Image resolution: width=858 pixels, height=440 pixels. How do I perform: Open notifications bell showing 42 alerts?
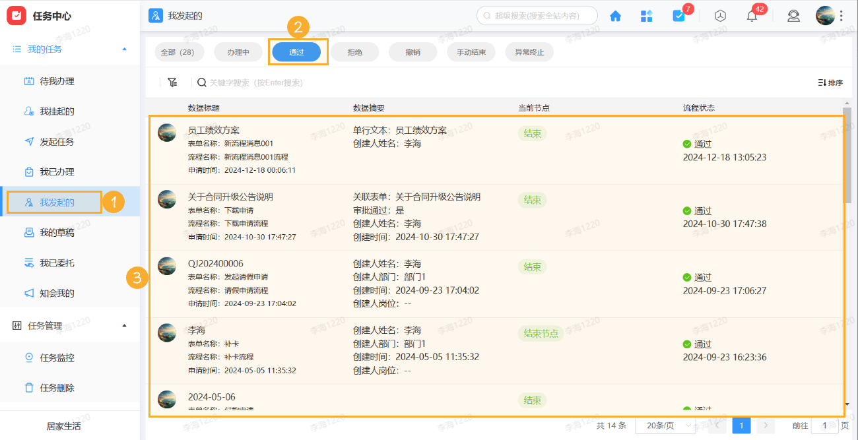point(751,16)
